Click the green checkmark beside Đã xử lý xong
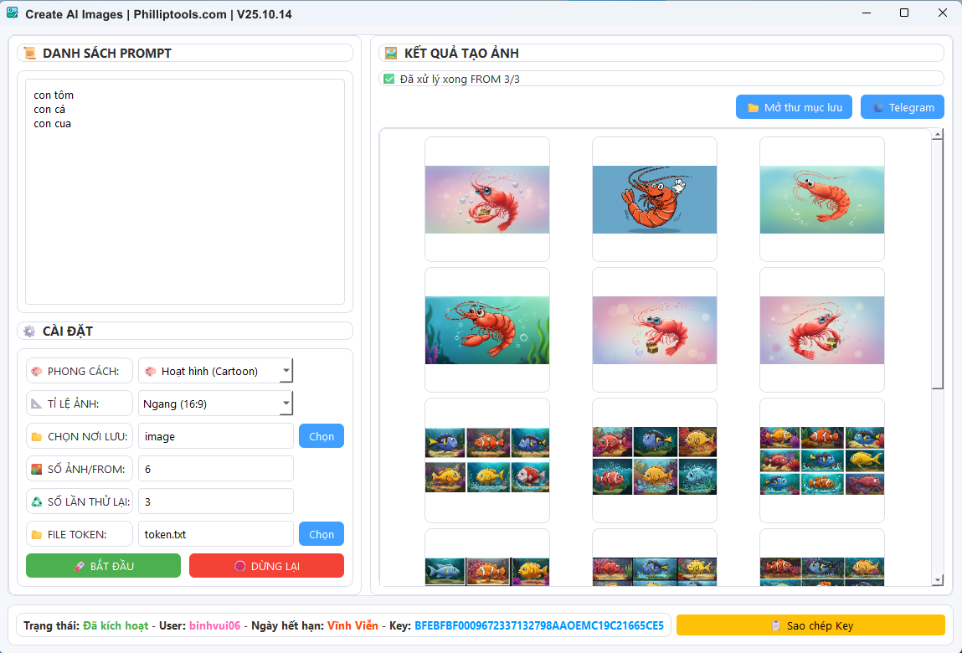 (390, 77)
